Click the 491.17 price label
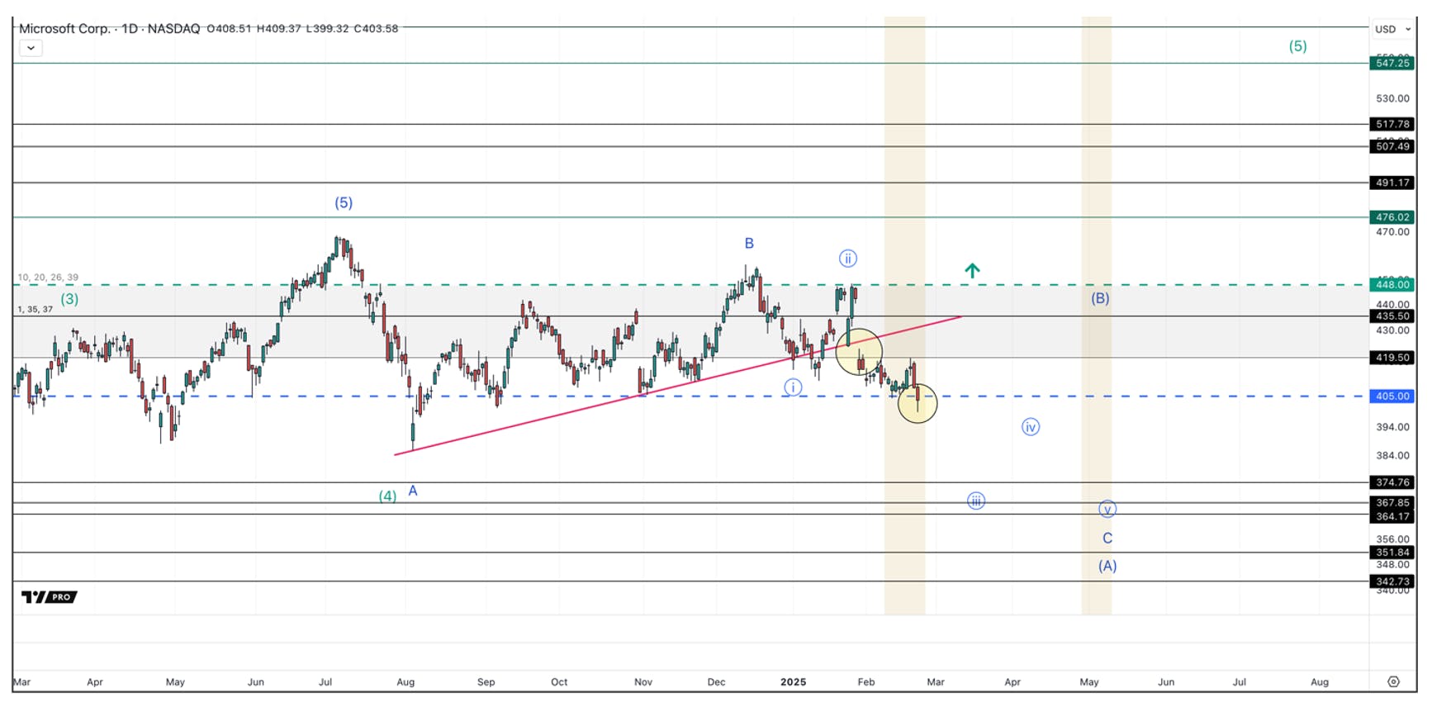The height and width of the screenshot is (707, 1432). coord(1392,183)
